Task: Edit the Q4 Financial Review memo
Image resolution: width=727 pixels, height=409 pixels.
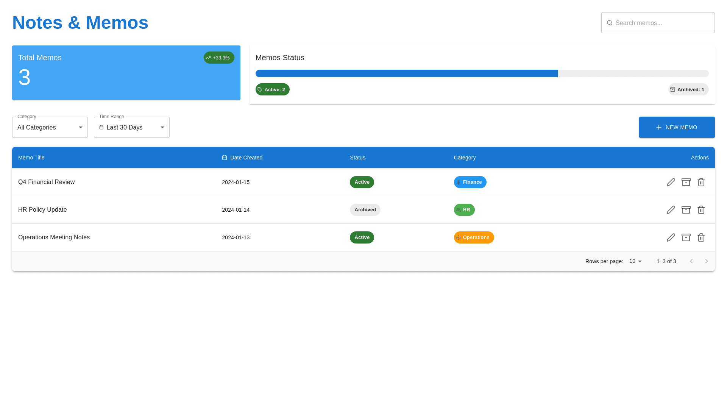Action: coord(671,182)
